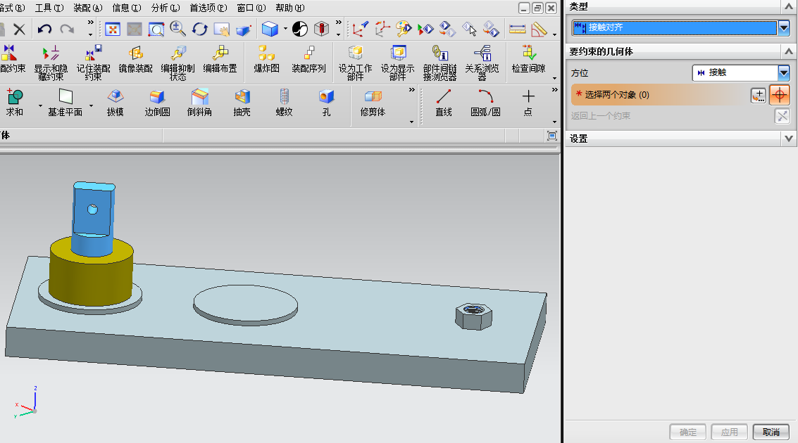Open the 方位 接触 orientation dropdown
Viewport: 798px width, 443px height.
click(x=783, y=73)
